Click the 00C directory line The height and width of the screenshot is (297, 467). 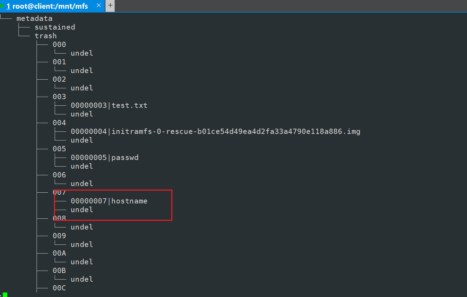(59, 288)
